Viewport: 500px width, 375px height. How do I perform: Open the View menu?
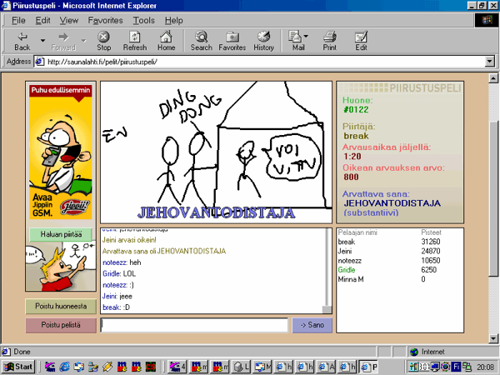69,19
